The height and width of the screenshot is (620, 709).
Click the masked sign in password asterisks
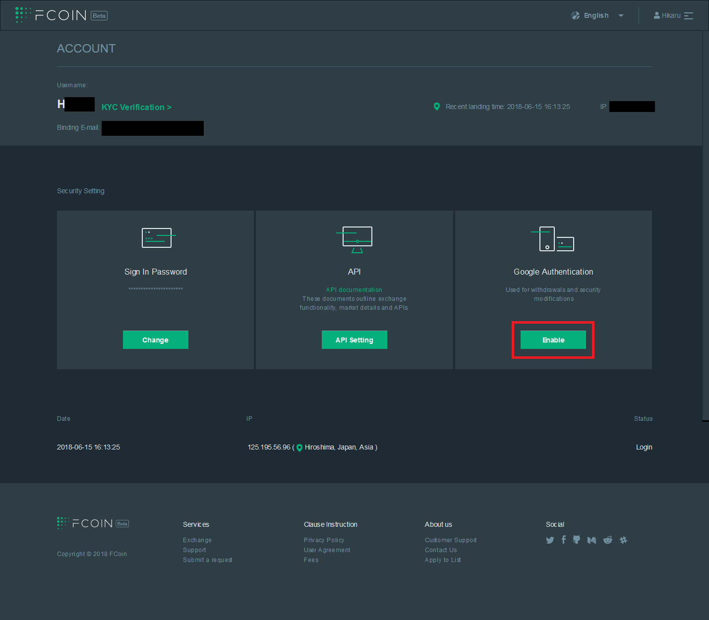coord(156,289)
